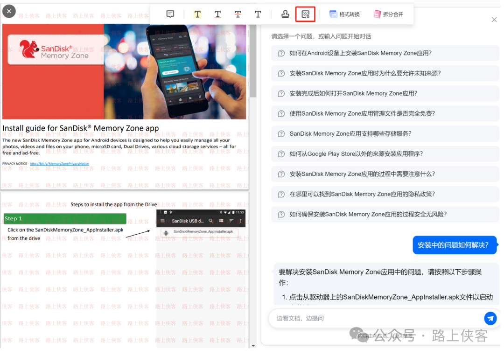Viewport: 504px width, 356px height.
Task: Close the document viewer with X circle
Action: [x=9, y=11]
